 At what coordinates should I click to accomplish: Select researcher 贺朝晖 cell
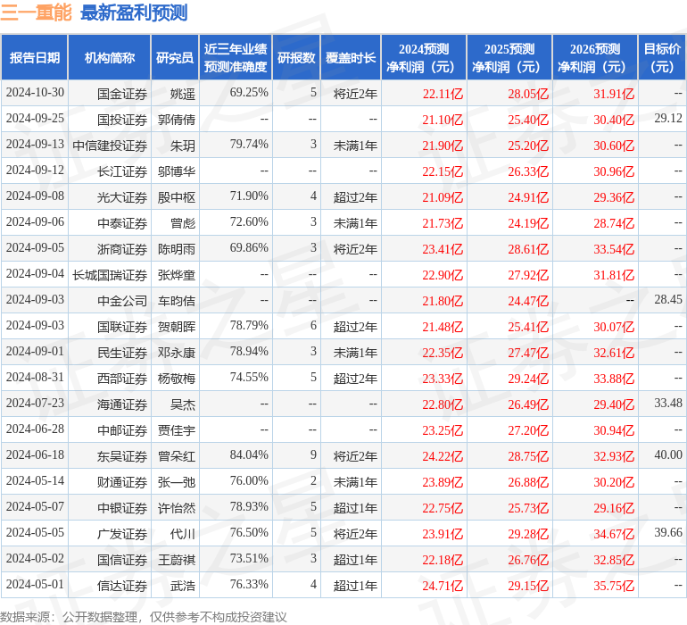coord(177,327)
